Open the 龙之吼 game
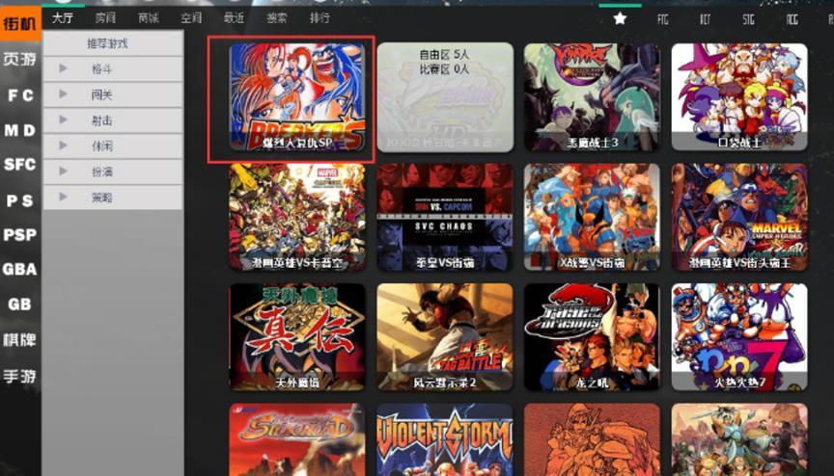The width and height of the screenshot is (834, 476). (592, 337)
